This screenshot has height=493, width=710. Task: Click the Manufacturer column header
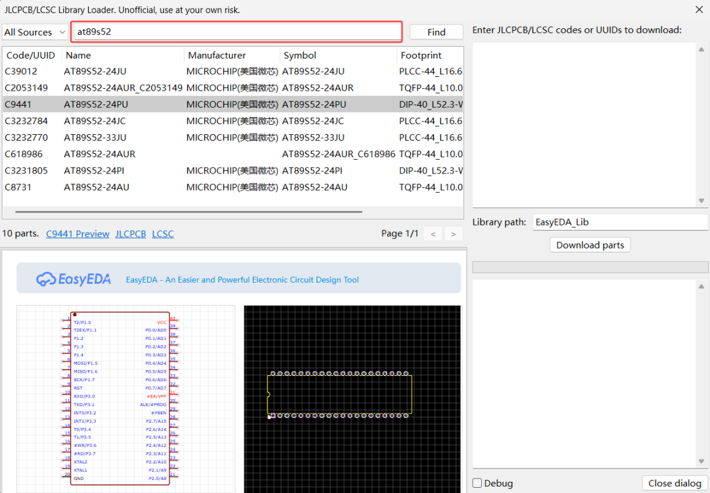click(232, 55)
